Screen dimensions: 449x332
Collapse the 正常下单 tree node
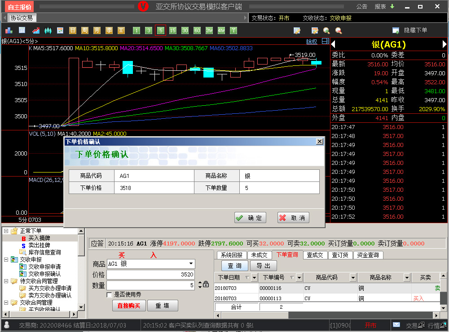coord(6,231)
